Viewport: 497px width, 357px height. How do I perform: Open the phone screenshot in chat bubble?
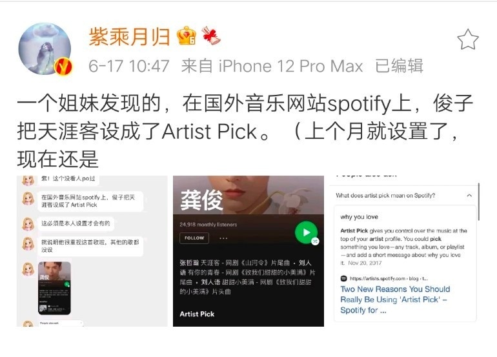click(54, 288)
